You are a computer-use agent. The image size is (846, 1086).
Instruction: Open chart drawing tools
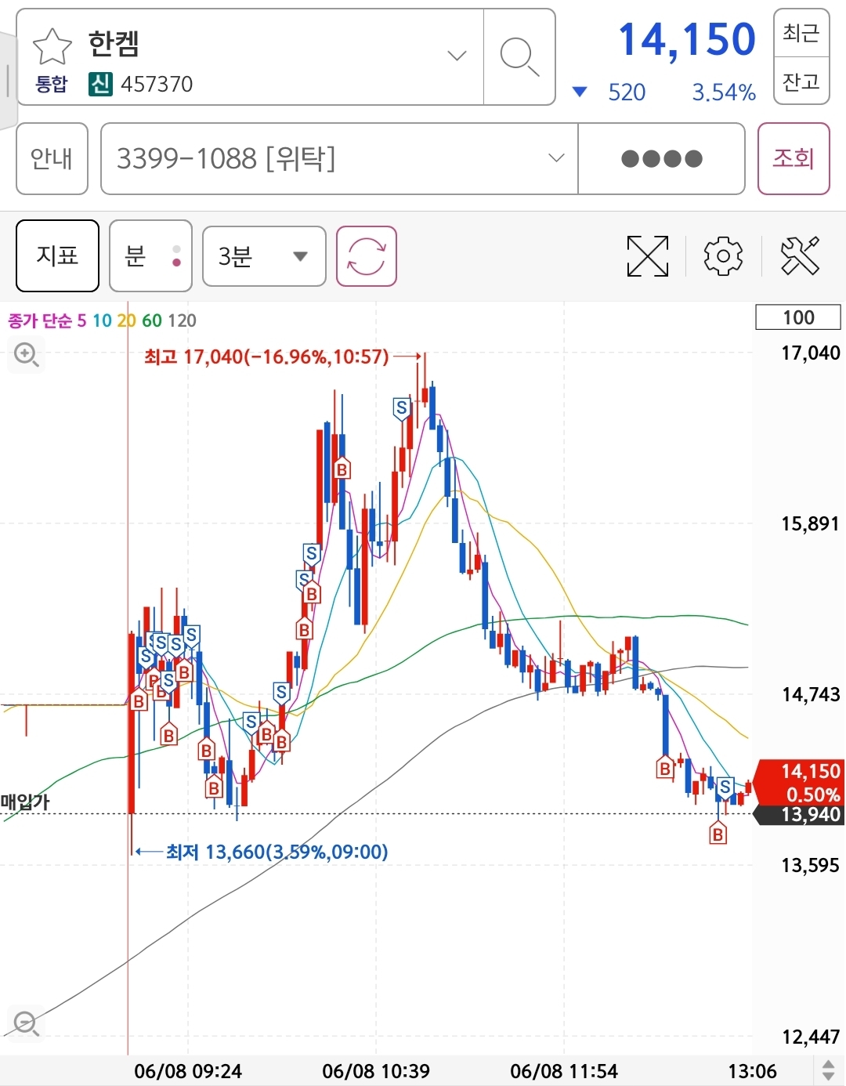(x=800, y=256)
